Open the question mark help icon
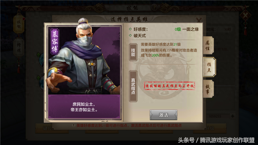 pos(154,8)
